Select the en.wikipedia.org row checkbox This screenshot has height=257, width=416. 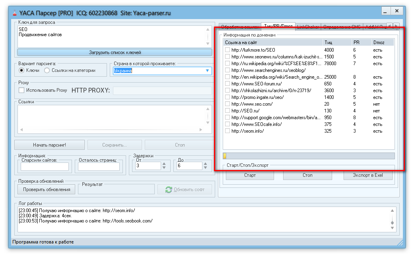tap(227, 77)
